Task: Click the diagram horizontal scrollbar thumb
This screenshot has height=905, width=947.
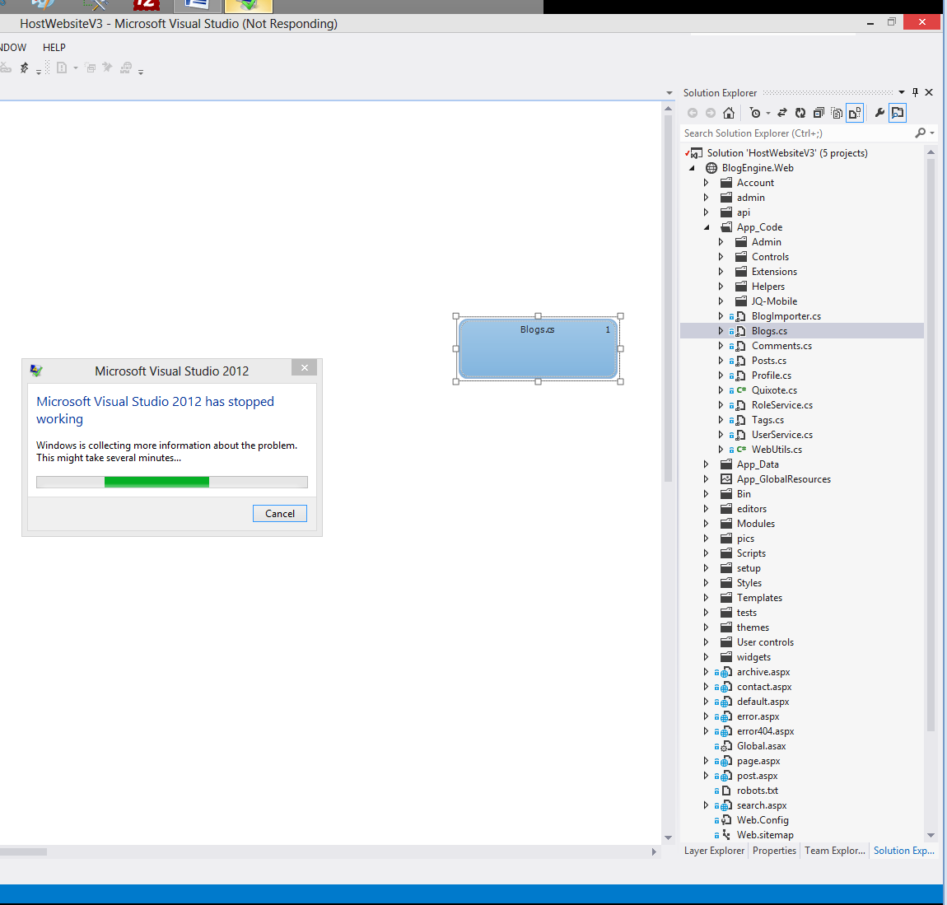Action: click(23, 851)
